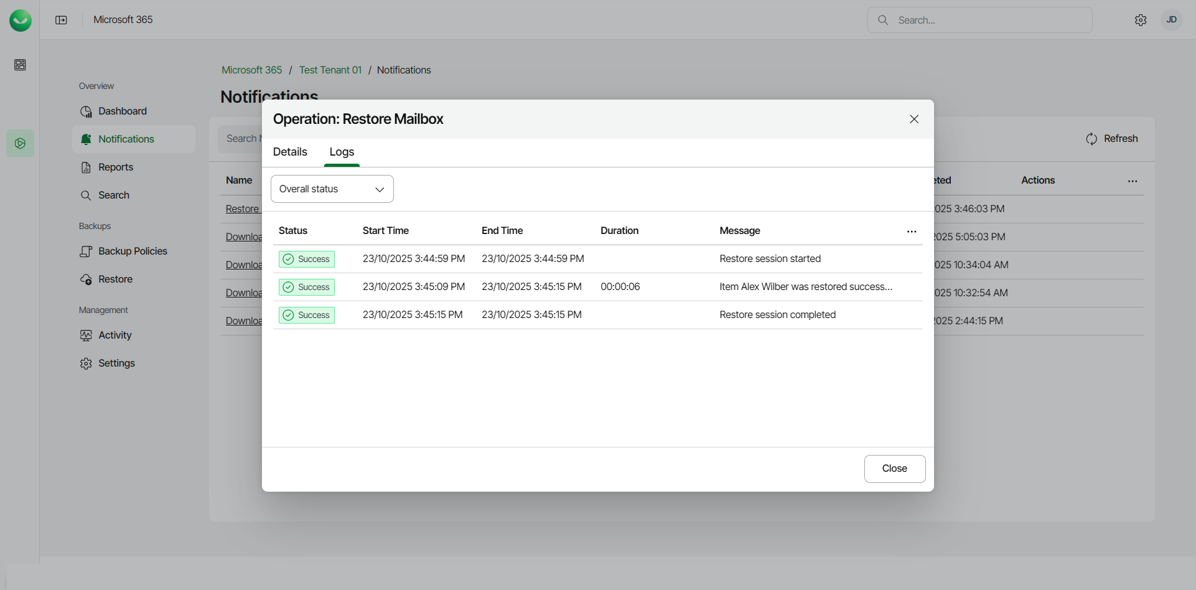This screenshot has height=590, width=1196.
Task: Open the Activity page in sidebar
Action: point(115,335)
